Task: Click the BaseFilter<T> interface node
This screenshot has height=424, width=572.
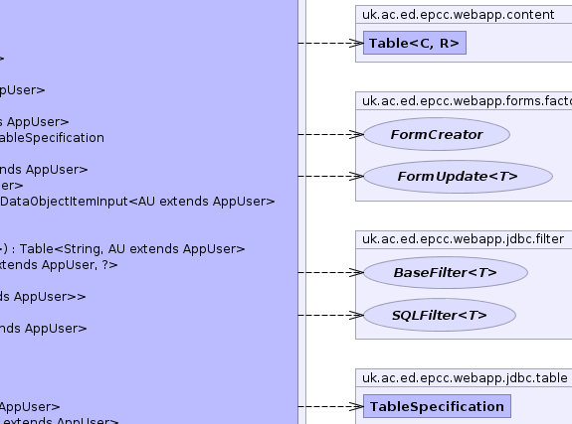Action: 446,272
